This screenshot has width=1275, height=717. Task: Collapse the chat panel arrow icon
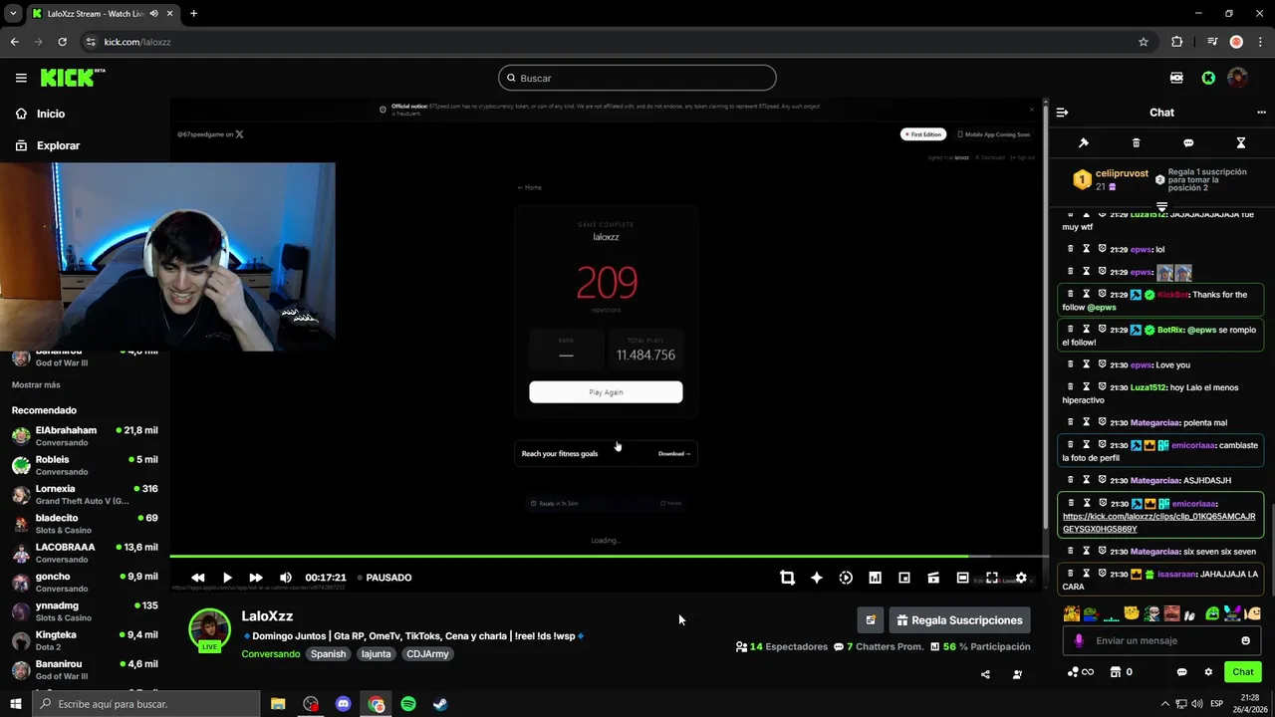(1062, 113)
